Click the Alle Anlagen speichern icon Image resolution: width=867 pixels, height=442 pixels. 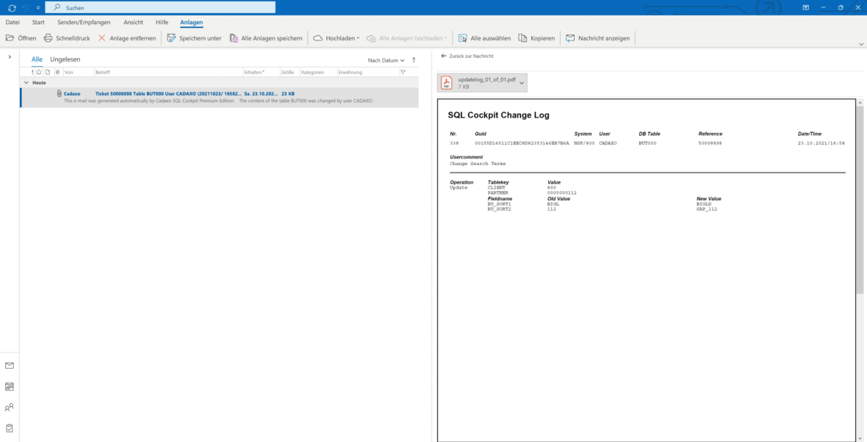pos(234,37)
